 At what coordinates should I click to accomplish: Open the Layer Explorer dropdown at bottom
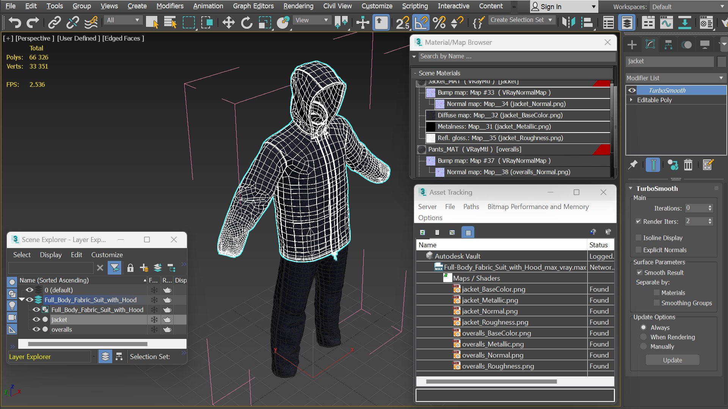click(x=94, y=357)
